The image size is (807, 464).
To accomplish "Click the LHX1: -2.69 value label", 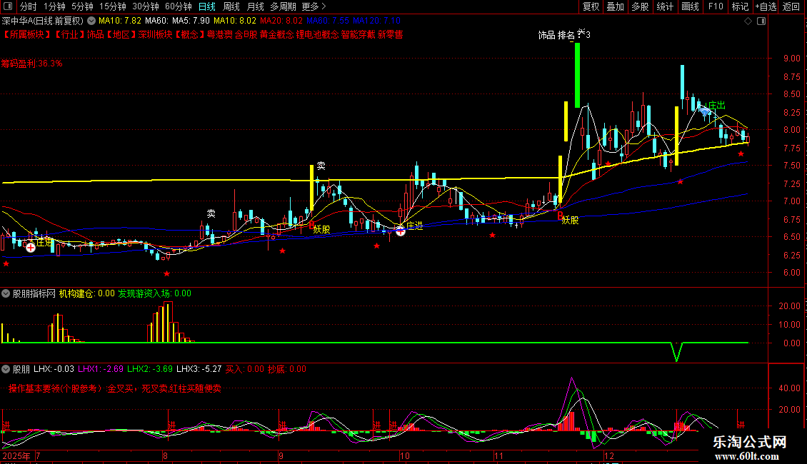I will pos(101,369).
